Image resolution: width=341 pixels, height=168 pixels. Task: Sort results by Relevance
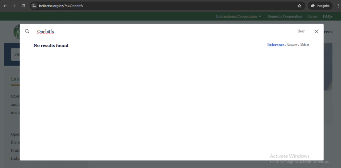point(276,45)
